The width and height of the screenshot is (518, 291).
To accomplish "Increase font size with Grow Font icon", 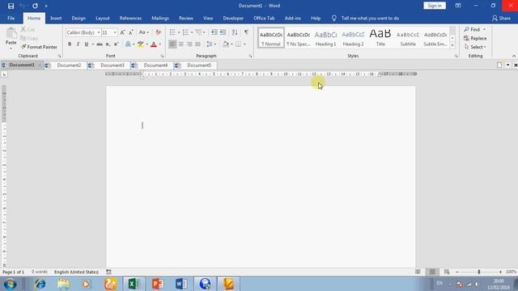I will pos(122,32).
